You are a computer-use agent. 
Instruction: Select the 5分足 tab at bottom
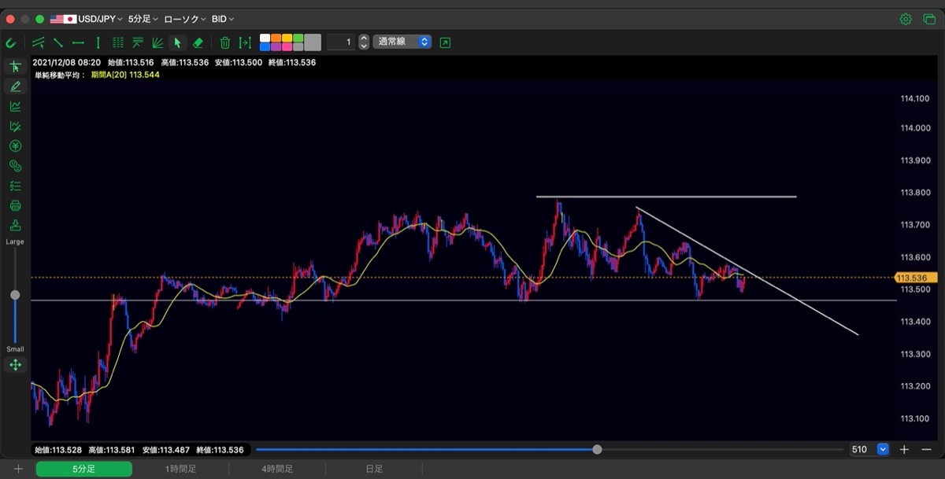[84, 469]
